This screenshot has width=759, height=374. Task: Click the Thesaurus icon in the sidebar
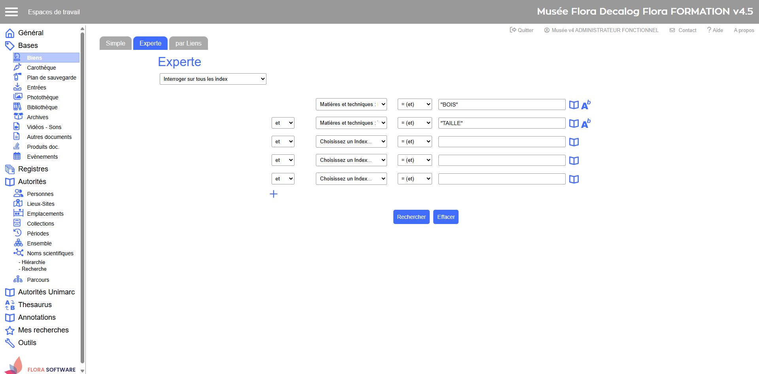pos(10,305)
